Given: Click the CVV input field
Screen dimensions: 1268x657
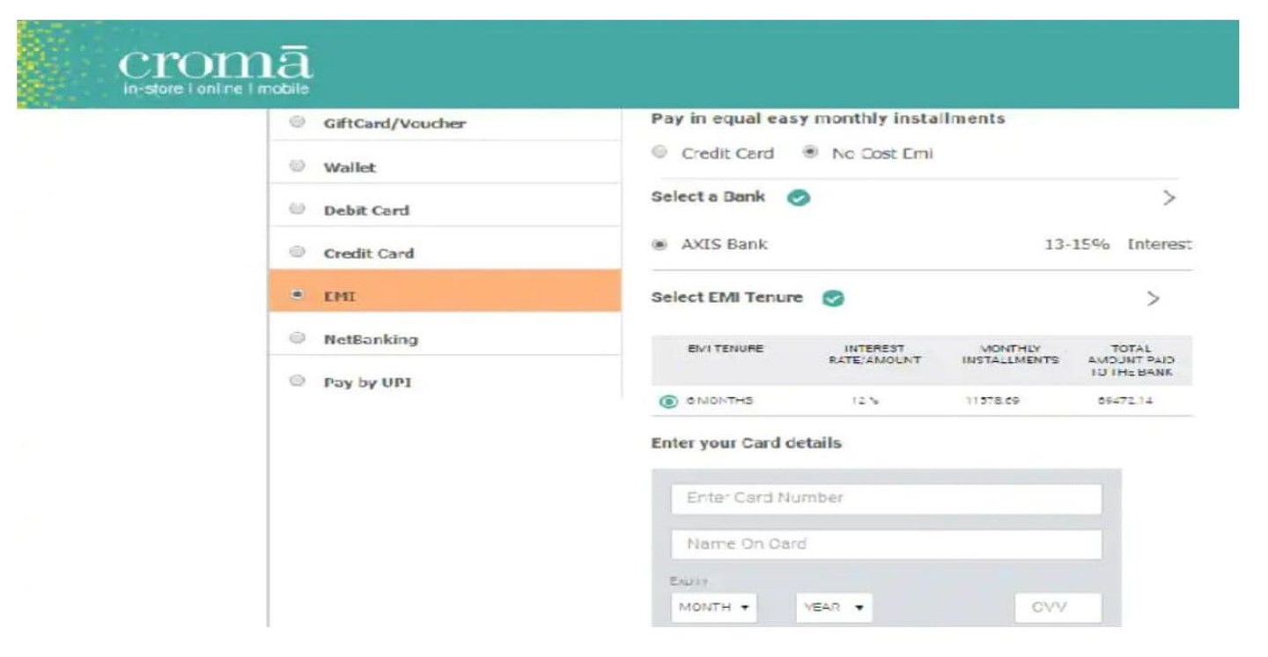Looking at the screenshot, I should tap(1058, 608).
